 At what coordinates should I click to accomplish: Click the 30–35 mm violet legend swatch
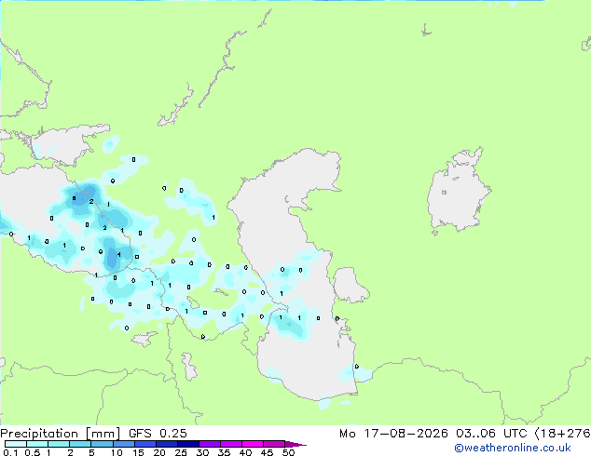210,444
